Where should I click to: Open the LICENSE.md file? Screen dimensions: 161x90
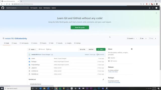click(35, 71)
